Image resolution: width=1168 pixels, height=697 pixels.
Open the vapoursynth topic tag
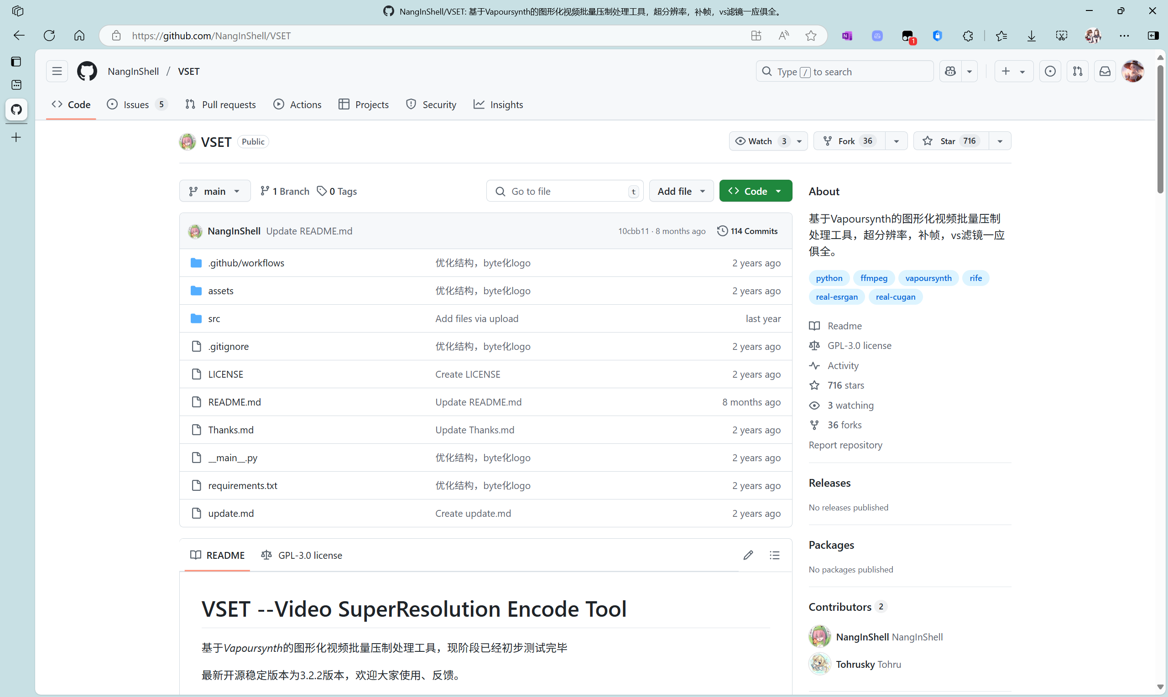click(928, 278)
